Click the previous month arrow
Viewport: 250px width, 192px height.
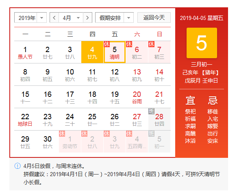[x=54, y=18]
